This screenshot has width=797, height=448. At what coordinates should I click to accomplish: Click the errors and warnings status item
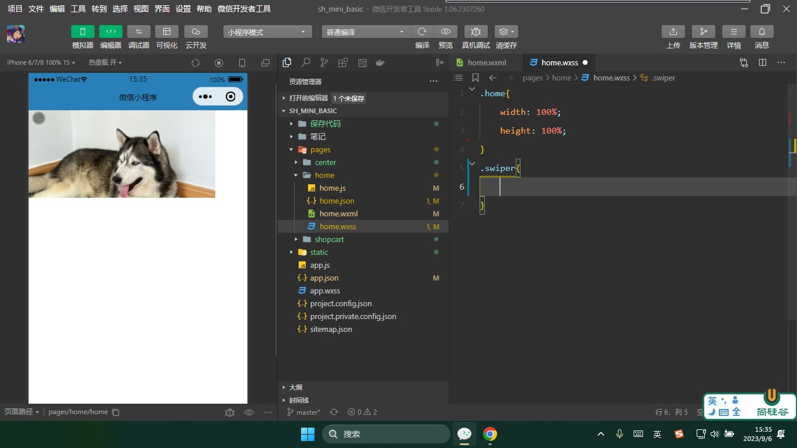pos(362,412)
